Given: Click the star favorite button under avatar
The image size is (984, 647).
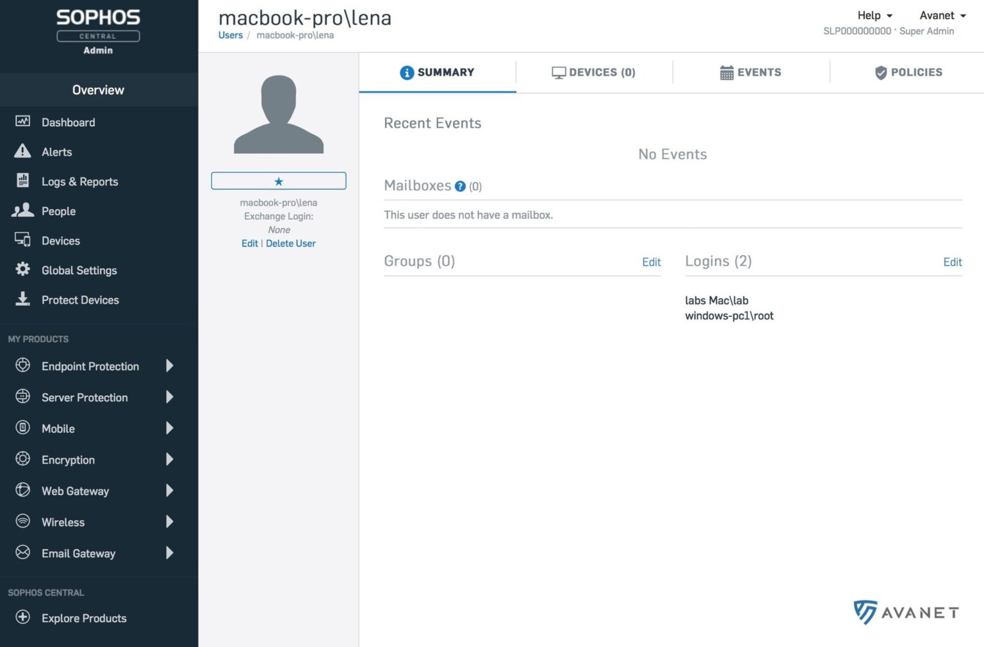Looking at the screenshot, I should pos(279,181).
